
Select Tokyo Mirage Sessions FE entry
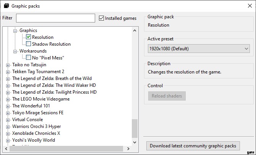[x=38, y=113]
